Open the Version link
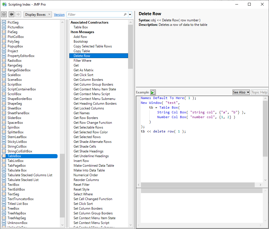The height and width of the screenshot is (229, 269). pyautogui.click(x=59, y=15)
